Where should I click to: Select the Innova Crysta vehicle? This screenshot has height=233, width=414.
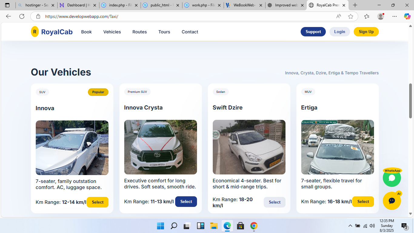pos(186,201)
